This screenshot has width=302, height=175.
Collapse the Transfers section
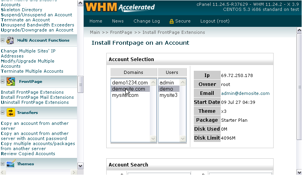(x=2, y=113)
